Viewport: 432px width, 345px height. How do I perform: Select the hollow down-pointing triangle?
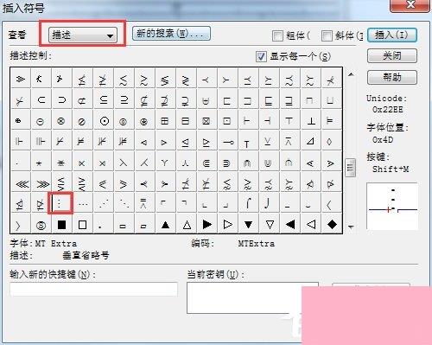click(270, 224)
